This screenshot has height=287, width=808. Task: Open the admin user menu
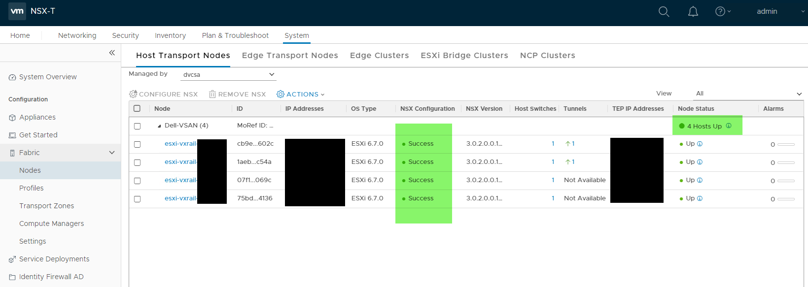[781, 11]
